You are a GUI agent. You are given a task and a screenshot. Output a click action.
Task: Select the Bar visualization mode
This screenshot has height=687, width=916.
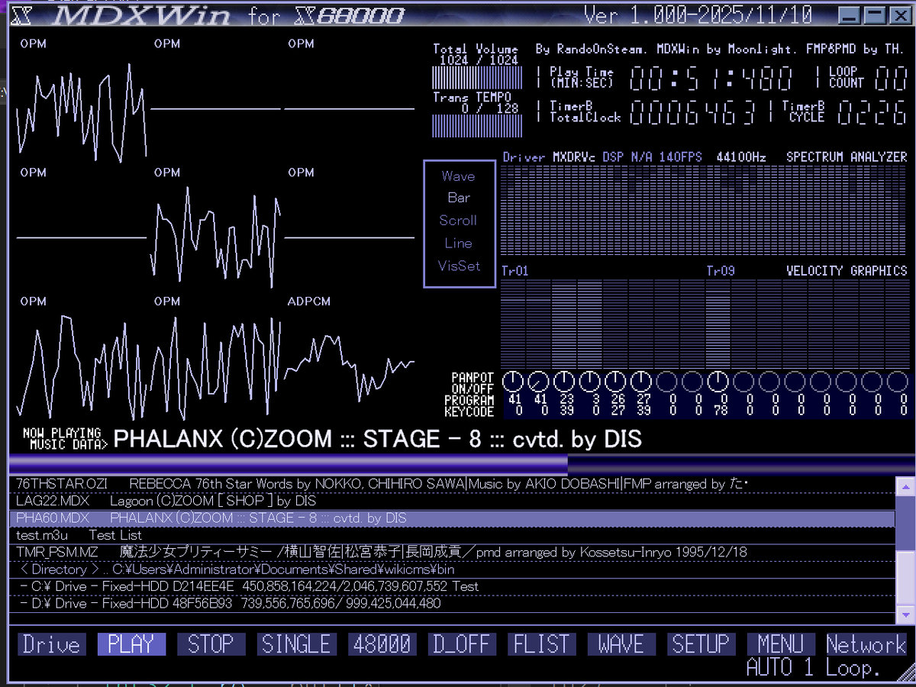[x=459, y=198]
